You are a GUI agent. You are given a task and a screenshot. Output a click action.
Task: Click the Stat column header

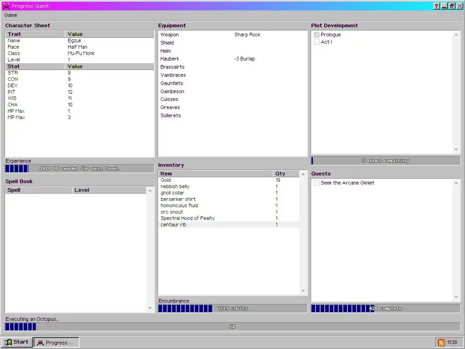[x=35, y=66]
